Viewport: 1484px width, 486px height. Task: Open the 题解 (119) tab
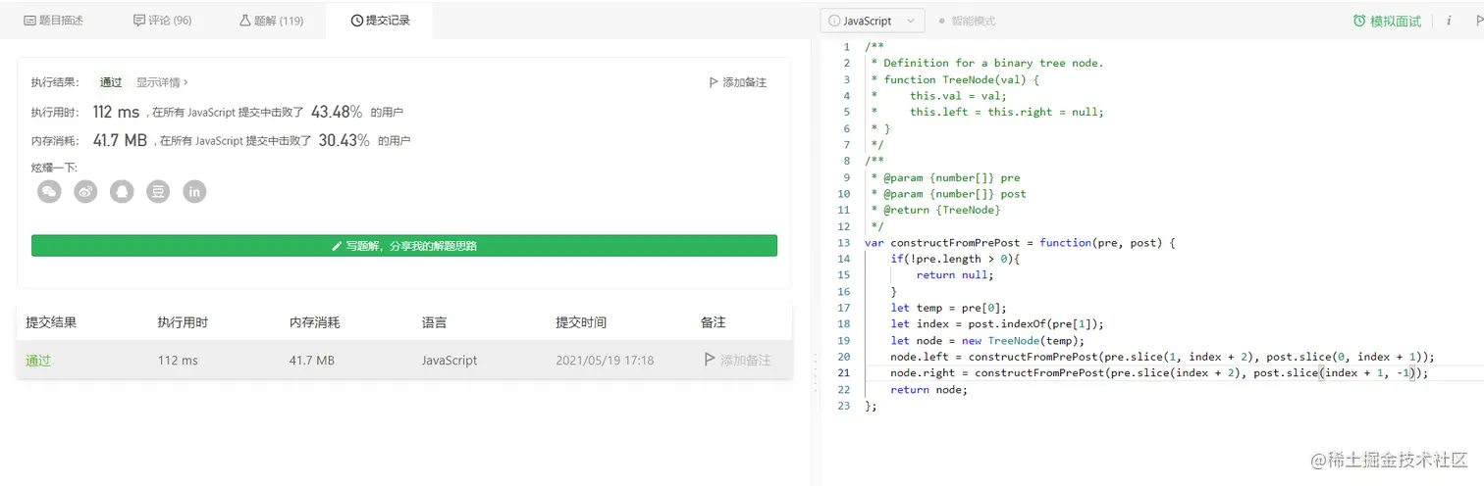[x=271, y=21]
